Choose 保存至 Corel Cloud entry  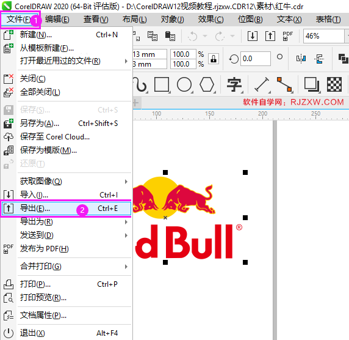(x=67, y=137)
